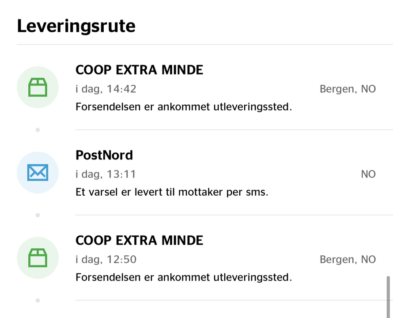Select the timeline dot below the 14:42 entry
The width and height of the screenshot is (393, 318).
[x=38, y=130]
